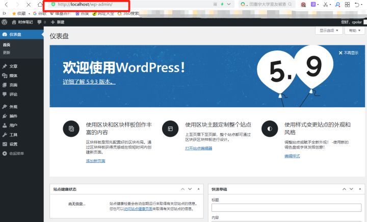The height and width of the screenshot is (222, 367).
Task: Click the WordPress logo in admin bar
Action: click(x=5, y=22)
